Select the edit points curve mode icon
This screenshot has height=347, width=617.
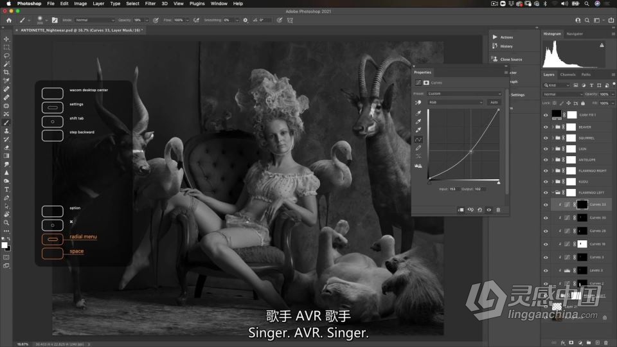tap(418, 139)
